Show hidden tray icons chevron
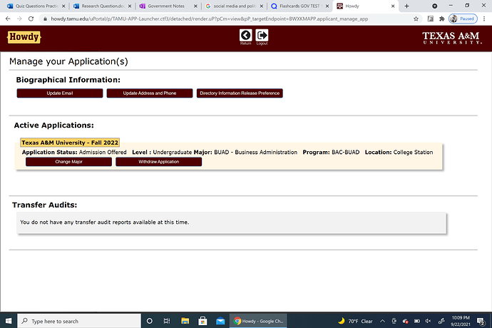 [382, 321]
